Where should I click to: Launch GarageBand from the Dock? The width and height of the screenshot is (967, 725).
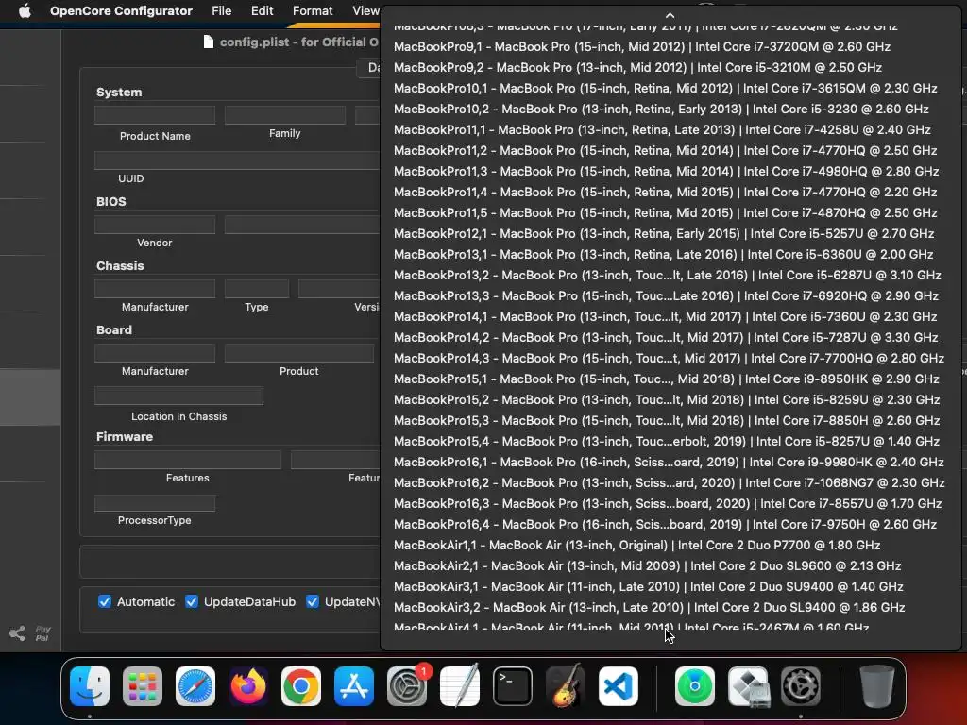[566, 685]
